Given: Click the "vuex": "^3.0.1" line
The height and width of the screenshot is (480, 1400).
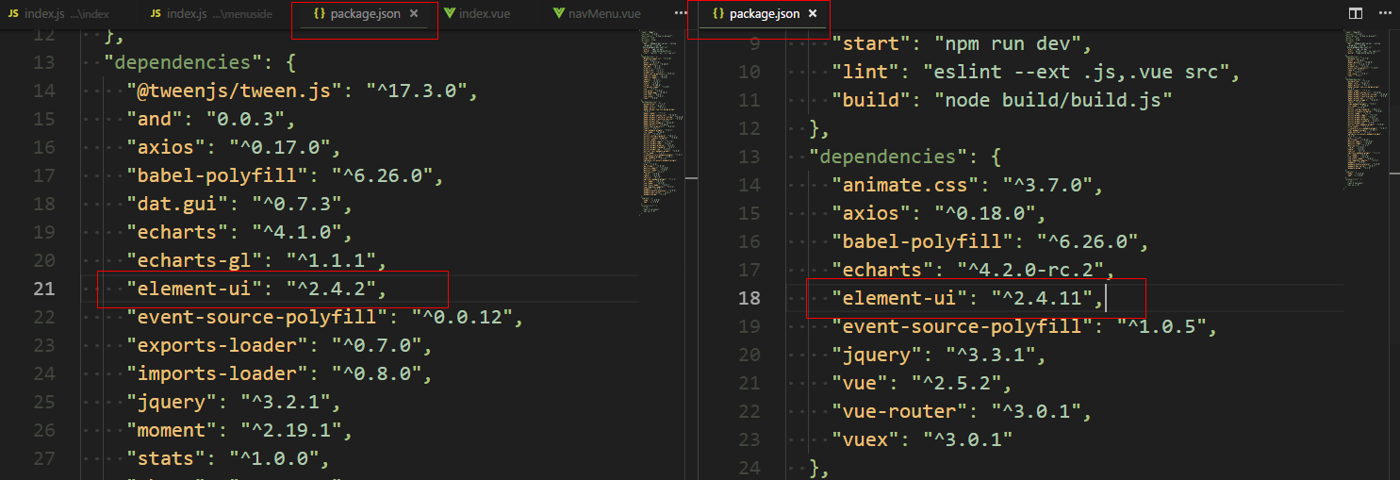Looking at the screenshot, I should point(922,439).
